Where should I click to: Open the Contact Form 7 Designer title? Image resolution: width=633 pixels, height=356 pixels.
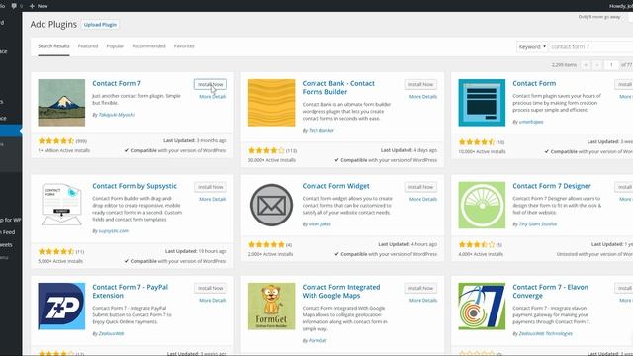click(x=552, y=186)
